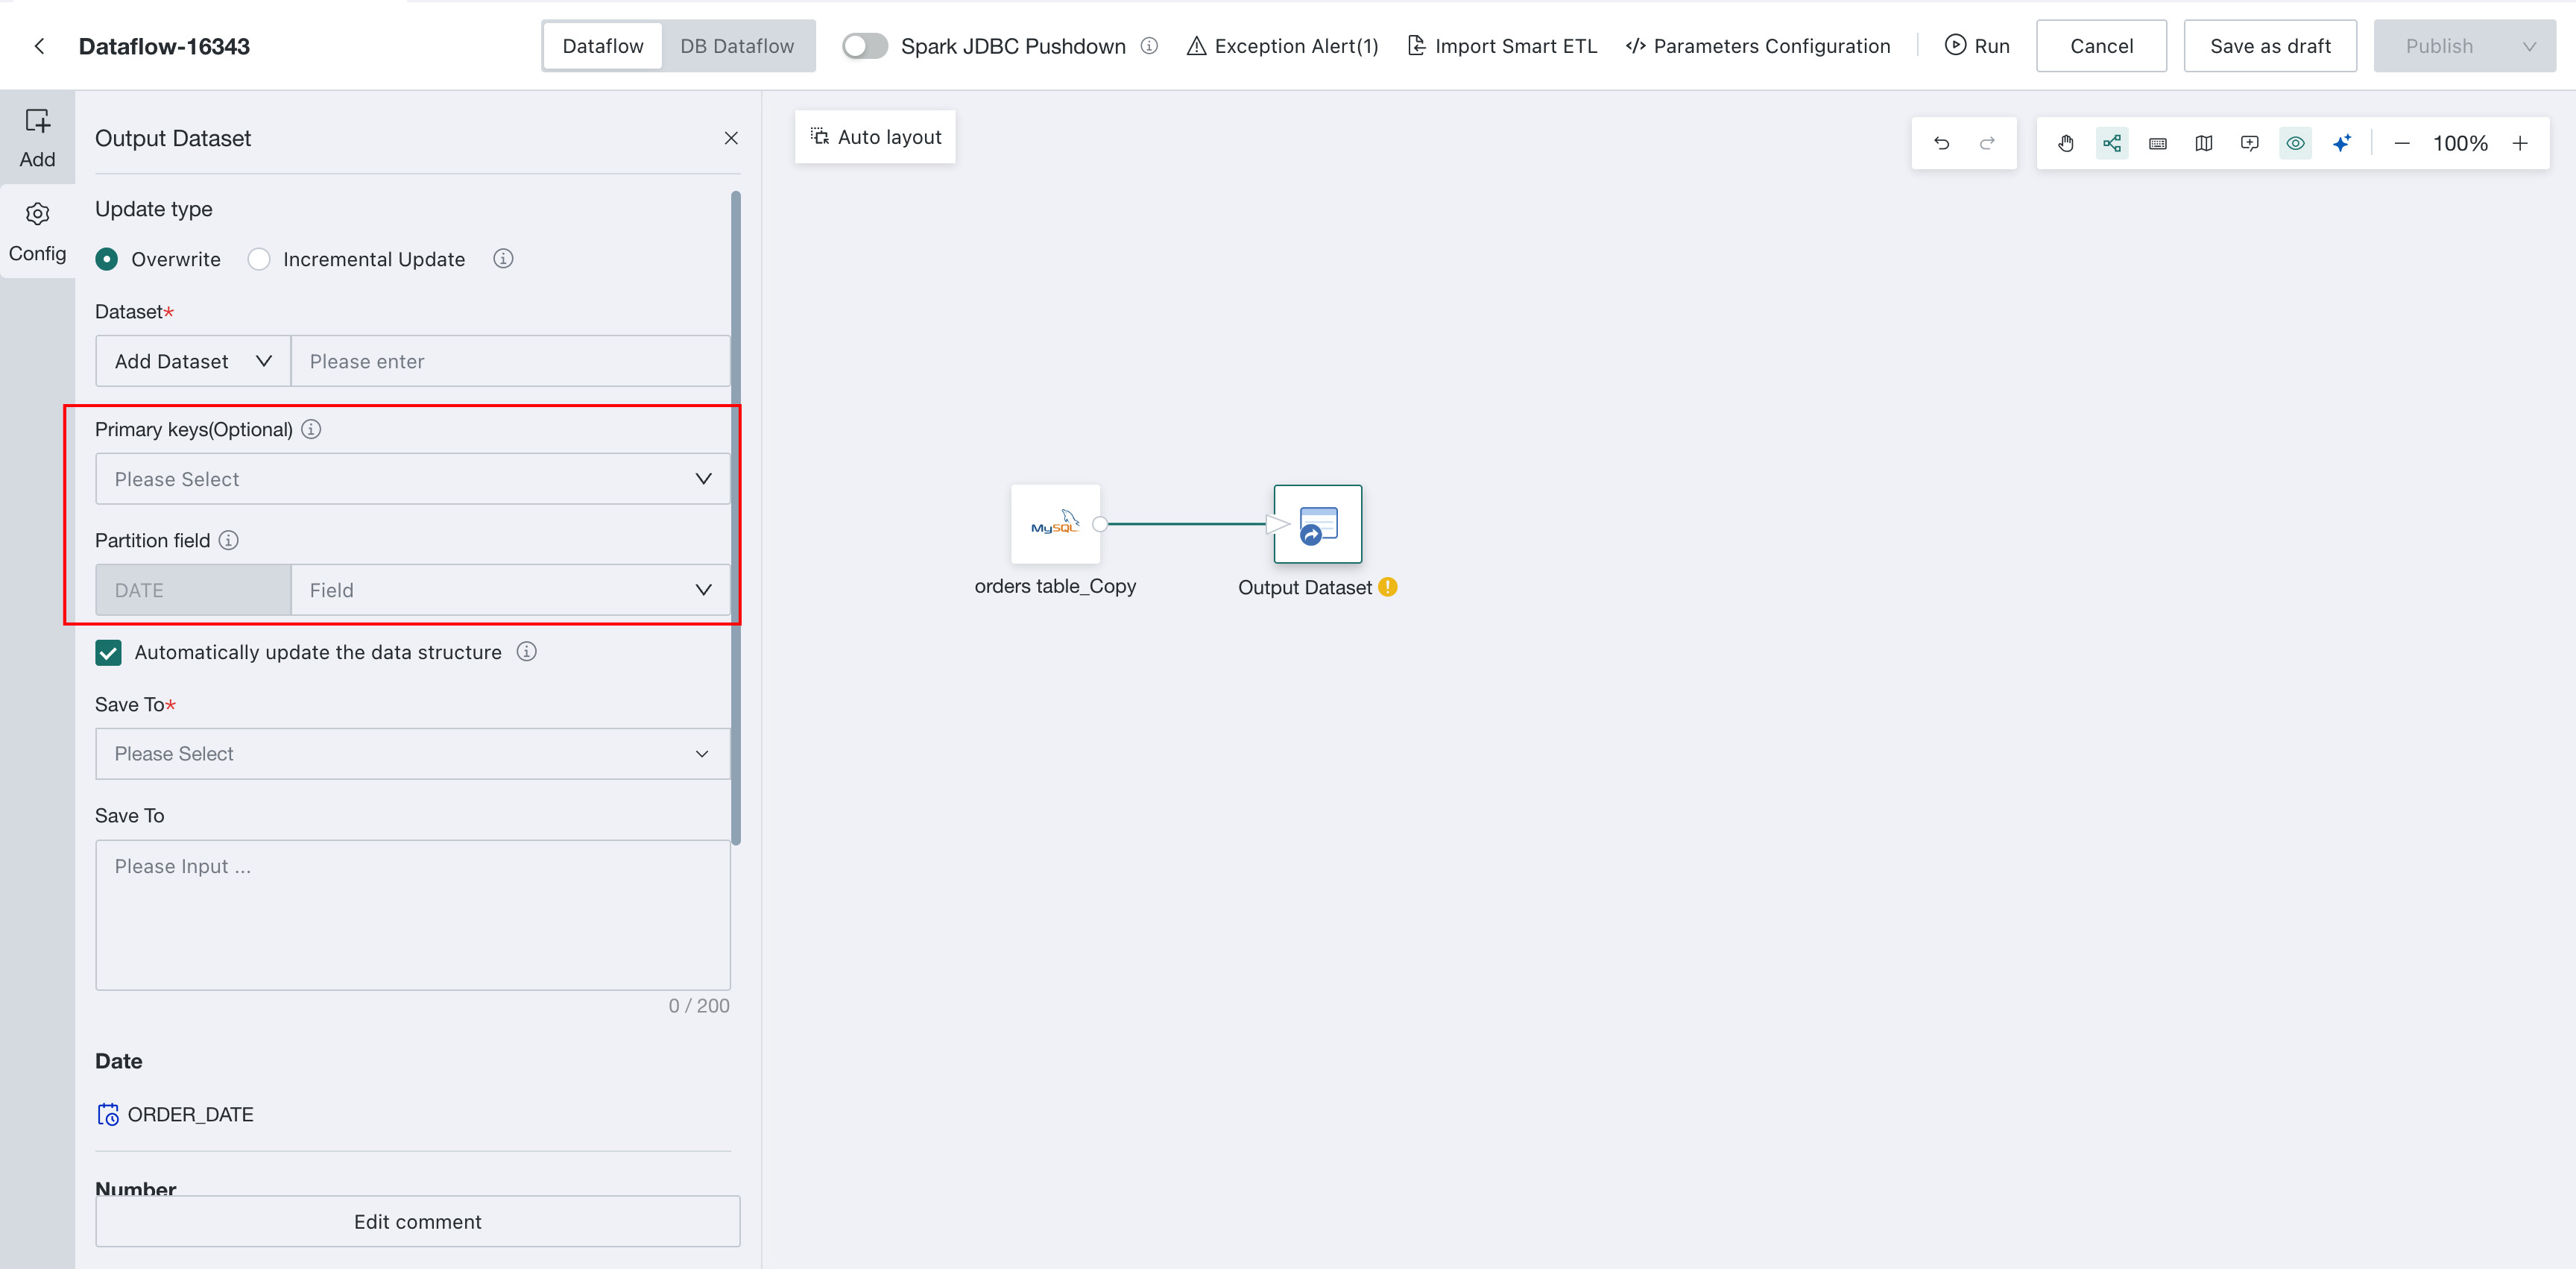
Task: Open Parameters Configuration
Action: [1758, 46]
